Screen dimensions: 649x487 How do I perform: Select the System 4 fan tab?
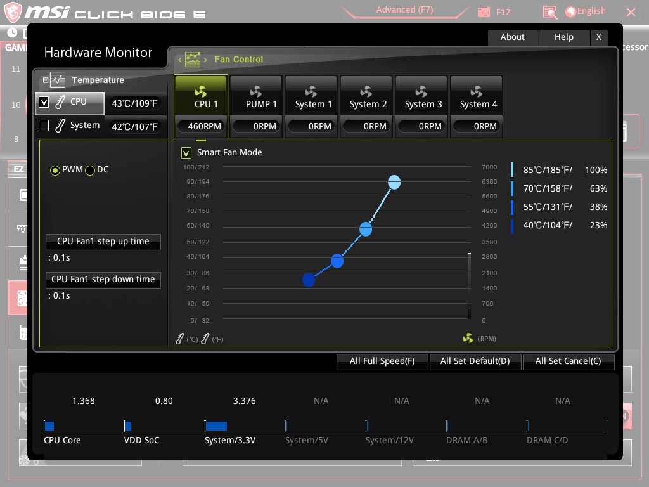pos(476,96)
